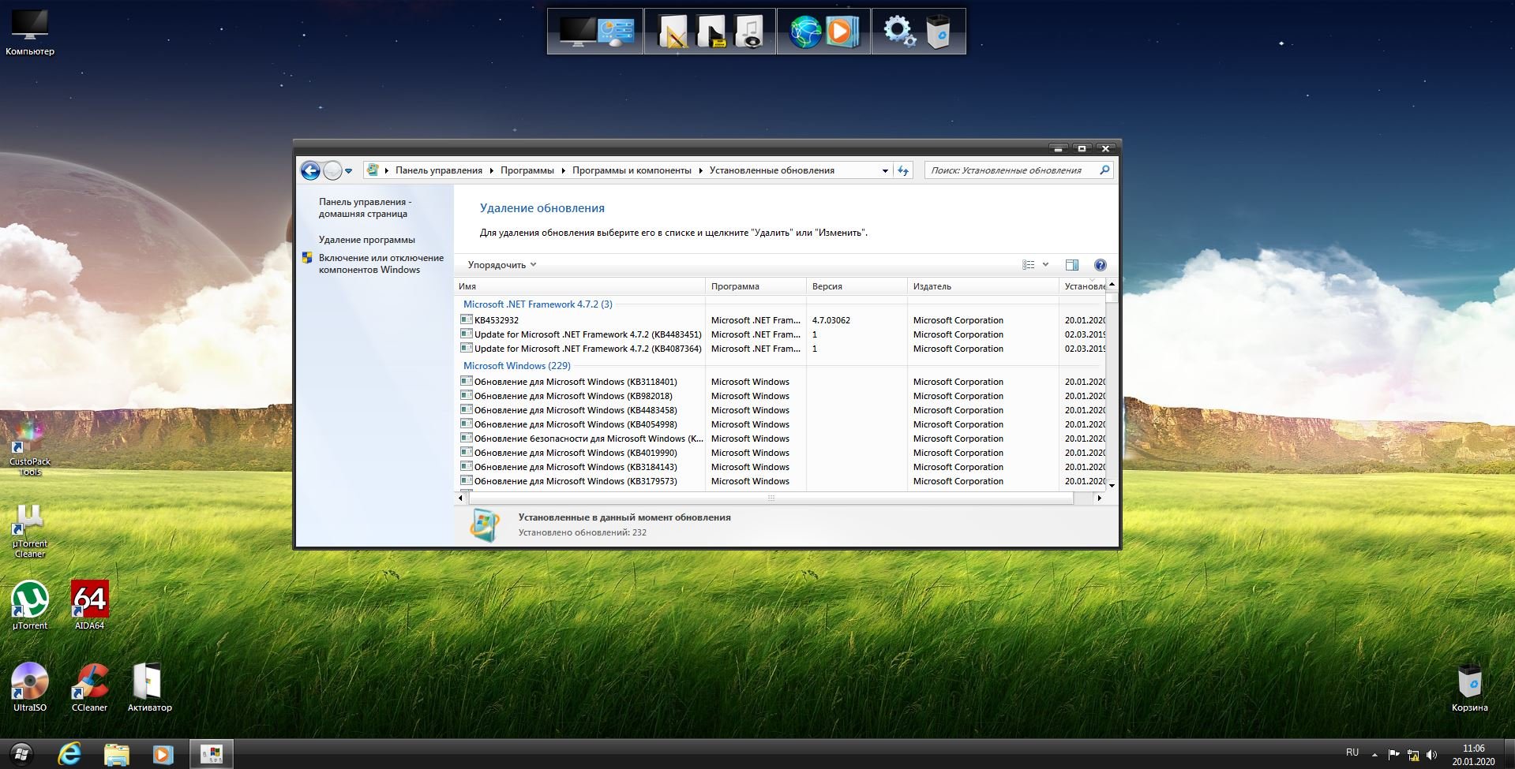Open recent pages dropdown arrow
1515x769 pixels.
click(348, 171)
